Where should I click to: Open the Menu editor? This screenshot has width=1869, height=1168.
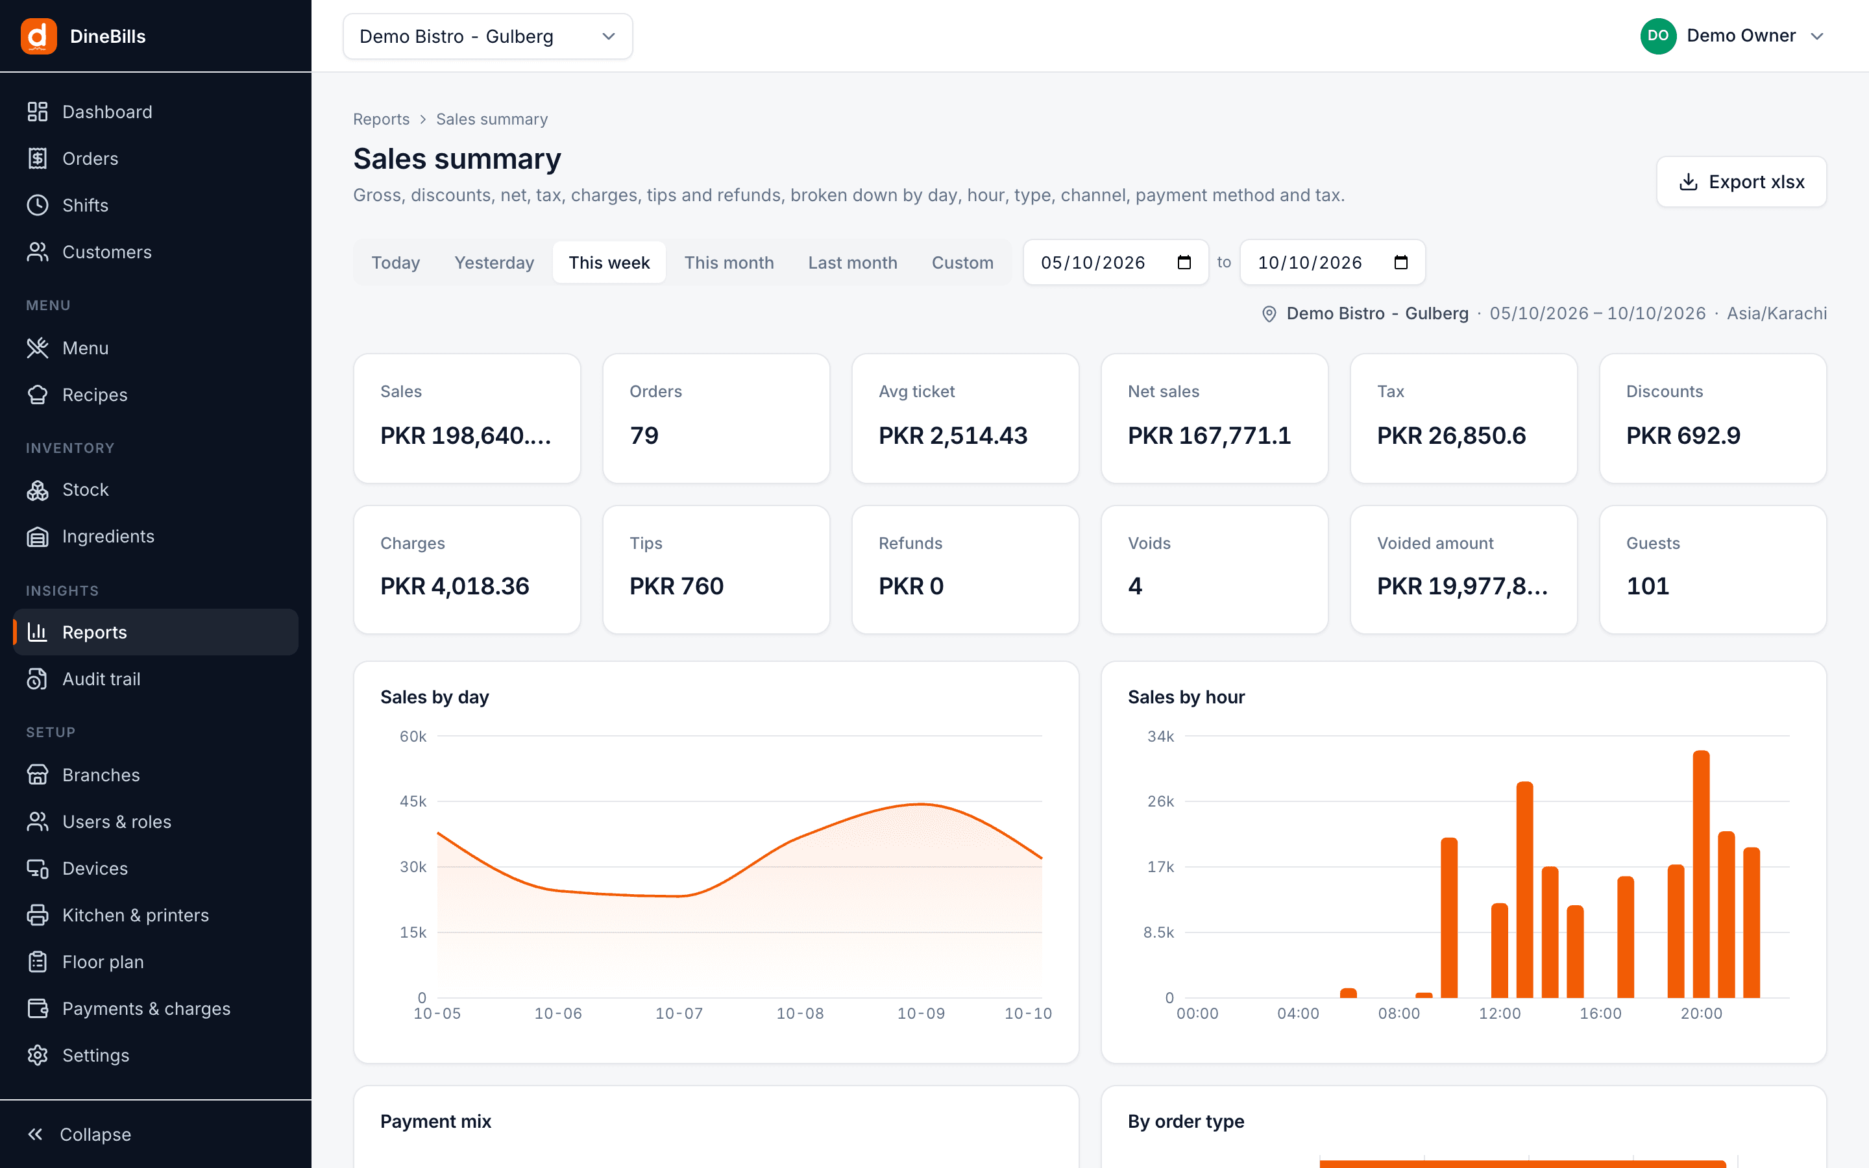tap(155, 348)
